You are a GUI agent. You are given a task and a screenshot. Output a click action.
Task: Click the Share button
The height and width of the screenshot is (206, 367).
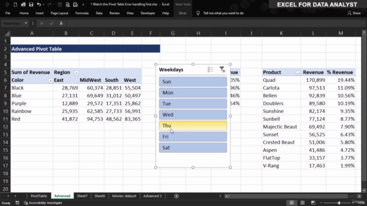[x=354, y=13]
